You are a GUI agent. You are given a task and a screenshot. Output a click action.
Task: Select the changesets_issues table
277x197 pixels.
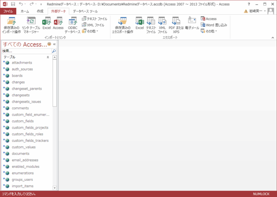pyautogui.click(x=27, y=102)
